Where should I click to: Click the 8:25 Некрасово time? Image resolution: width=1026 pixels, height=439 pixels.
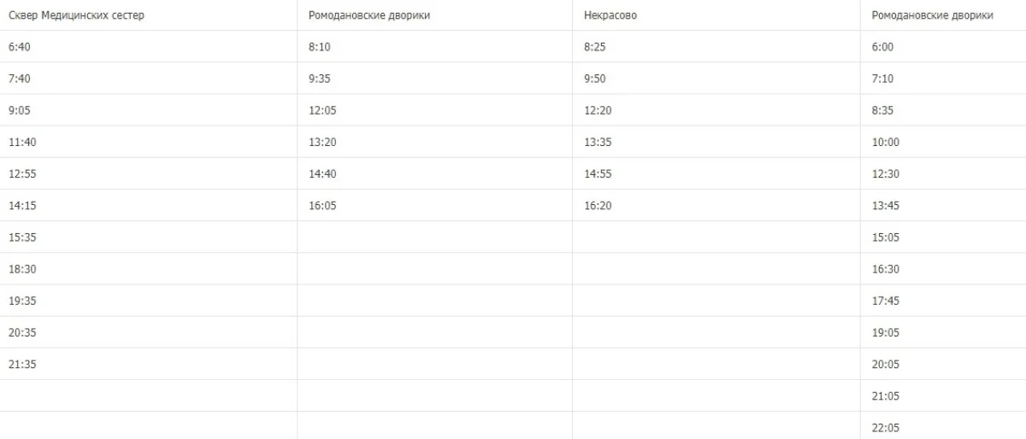click(595, 47)
